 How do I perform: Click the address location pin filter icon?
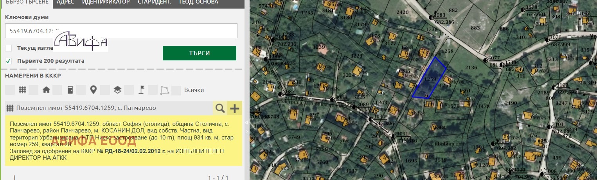(93, 90)
